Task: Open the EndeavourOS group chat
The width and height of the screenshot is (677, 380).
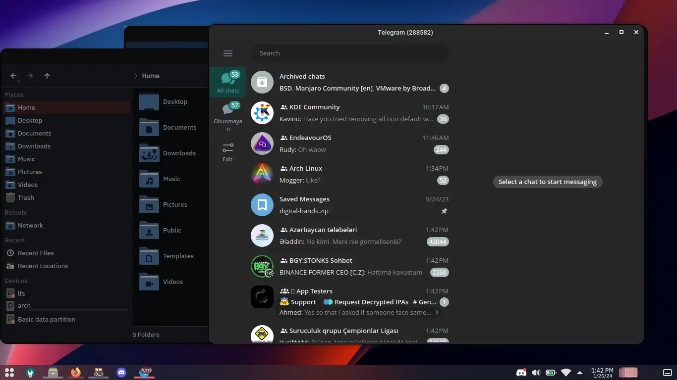Action: 349,143
